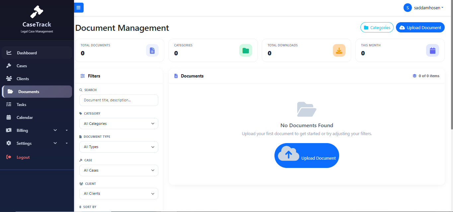The width and height of the screenshot is (453, 212).
Task: Click the cloud icon in header Upload Document button
Action: [402, 27]
